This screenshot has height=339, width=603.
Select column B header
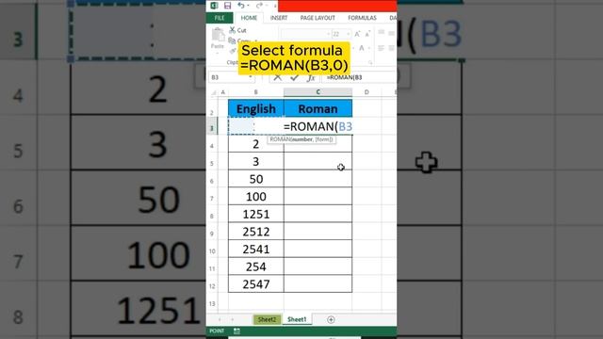pos(255,92)
